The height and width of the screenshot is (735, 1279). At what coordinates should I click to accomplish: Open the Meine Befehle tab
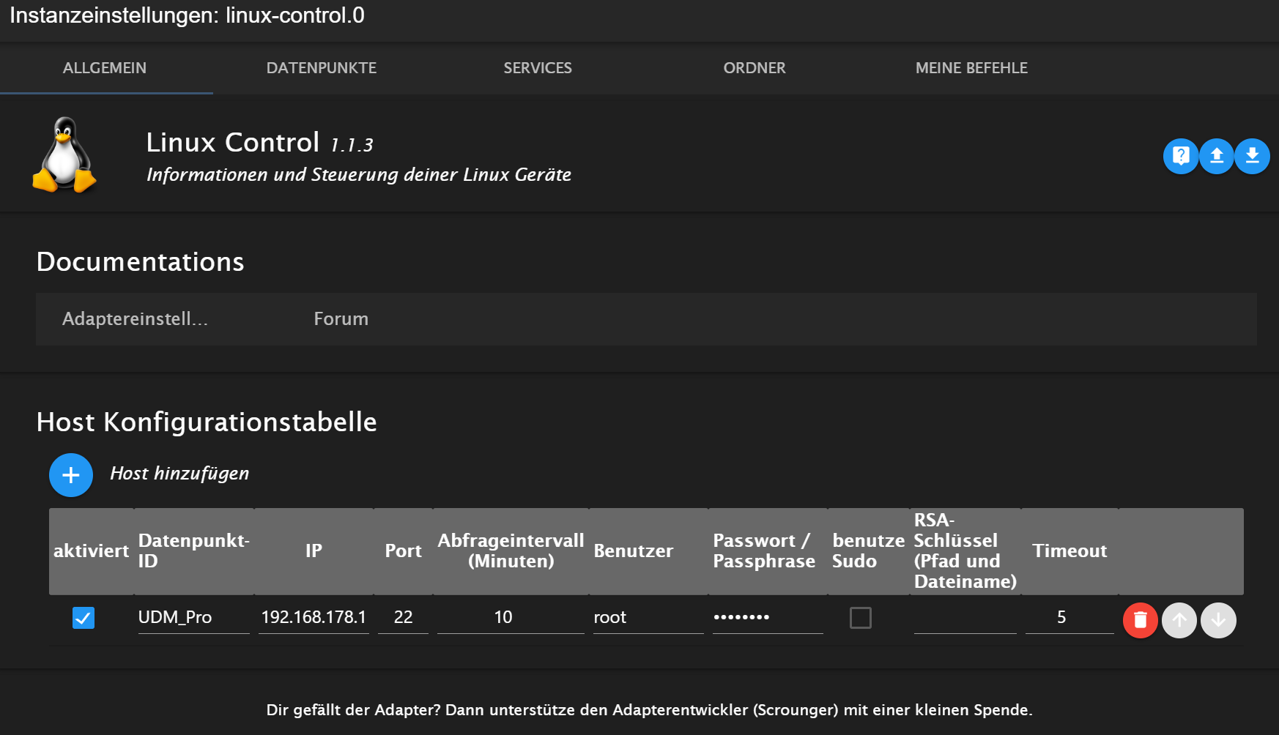click(971, 68)
